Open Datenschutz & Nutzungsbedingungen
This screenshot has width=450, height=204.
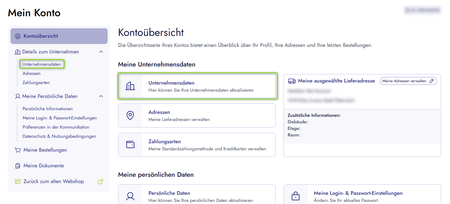[x=59, y=136]
